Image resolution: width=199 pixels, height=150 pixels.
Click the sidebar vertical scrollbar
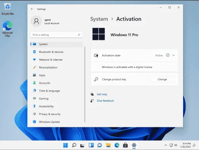pyautogui.click(x=85, y=84)
